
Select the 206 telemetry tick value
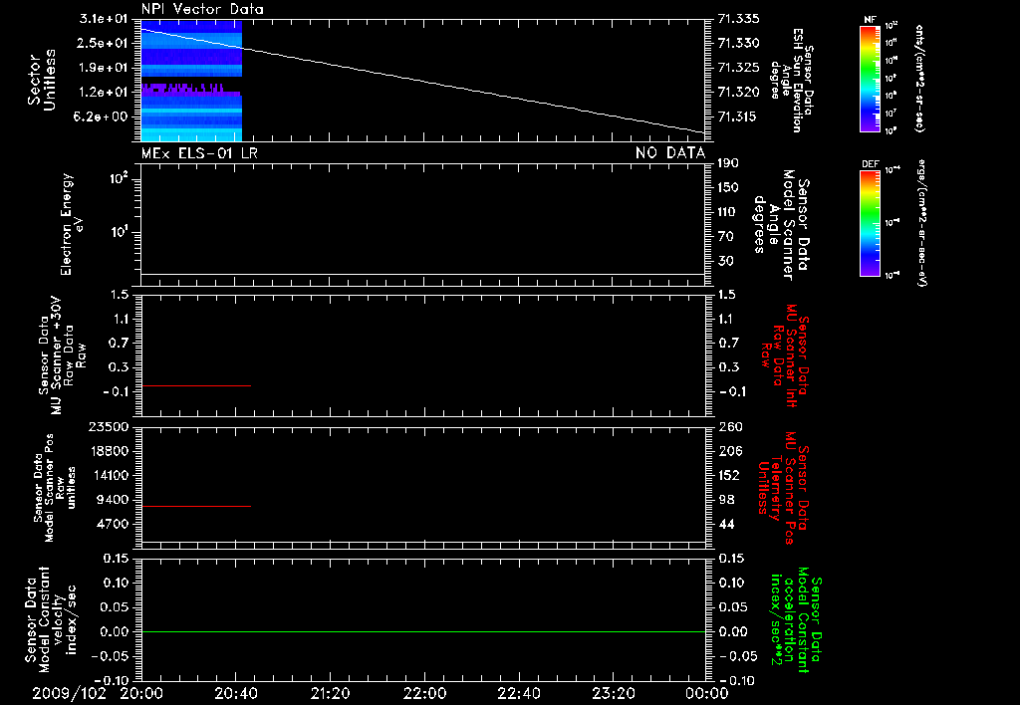[x=729, y=451]
